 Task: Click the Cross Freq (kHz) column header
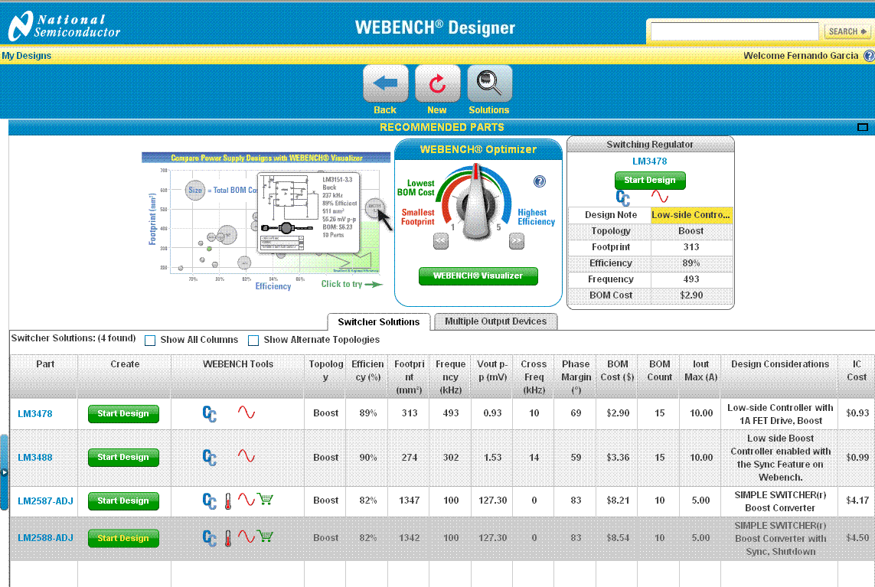[534, 377]
